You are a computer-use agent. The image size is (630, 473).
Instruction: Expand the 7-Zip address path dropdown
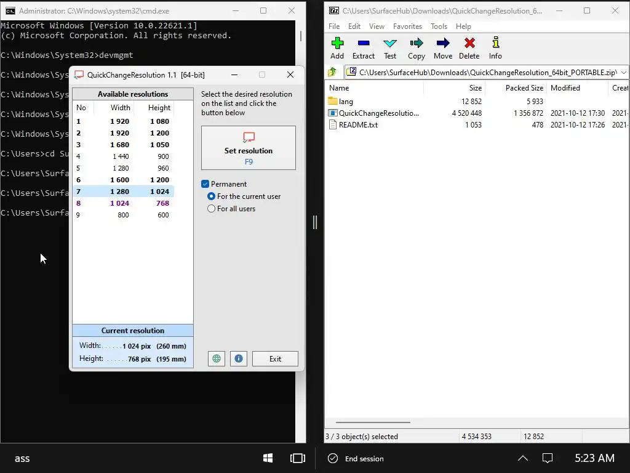click(624, 73)
